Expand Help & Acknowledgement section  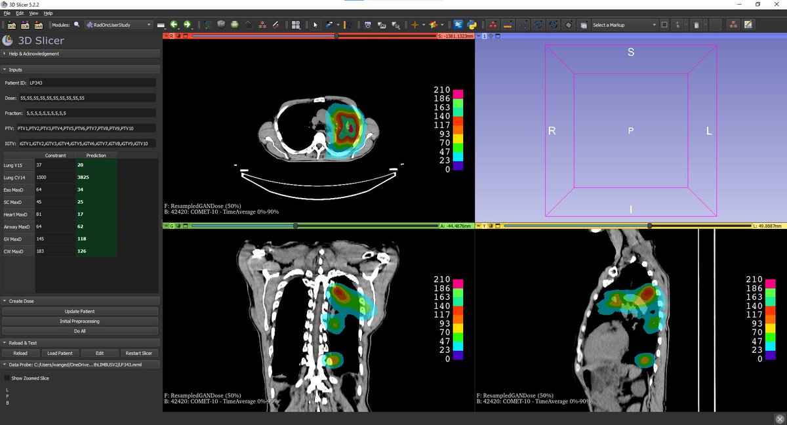coord(81,54)
